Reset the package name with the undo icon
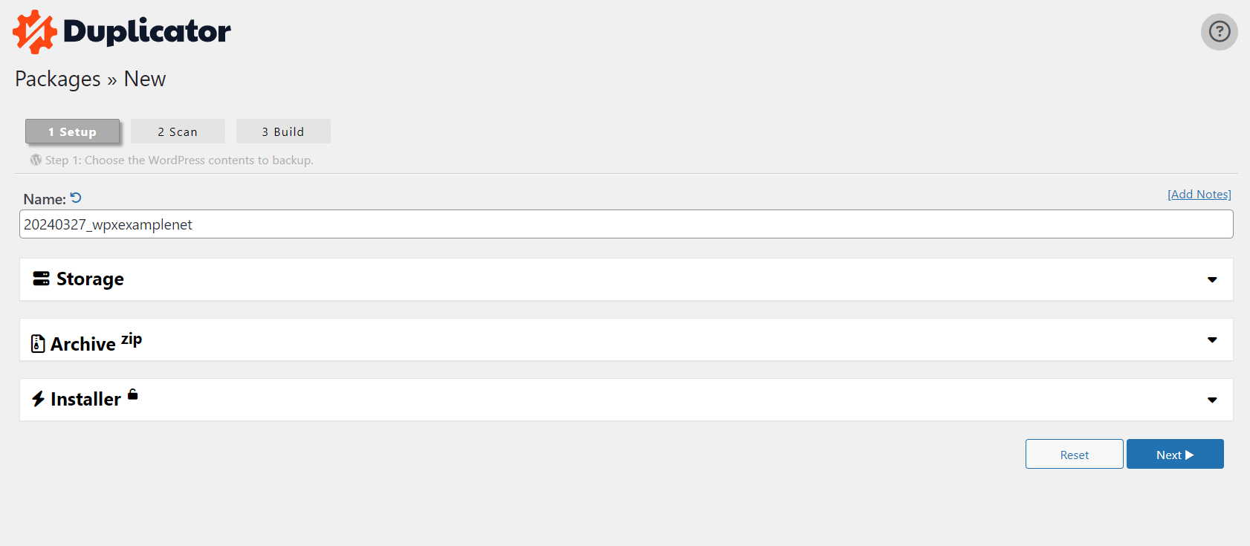The image size is (1250, 546). 76,198
